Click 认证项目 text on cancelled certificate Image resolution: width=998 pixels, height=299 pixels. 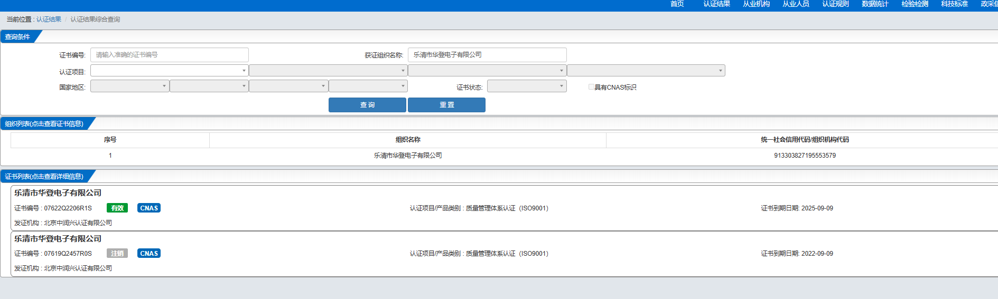pos(479,254)
